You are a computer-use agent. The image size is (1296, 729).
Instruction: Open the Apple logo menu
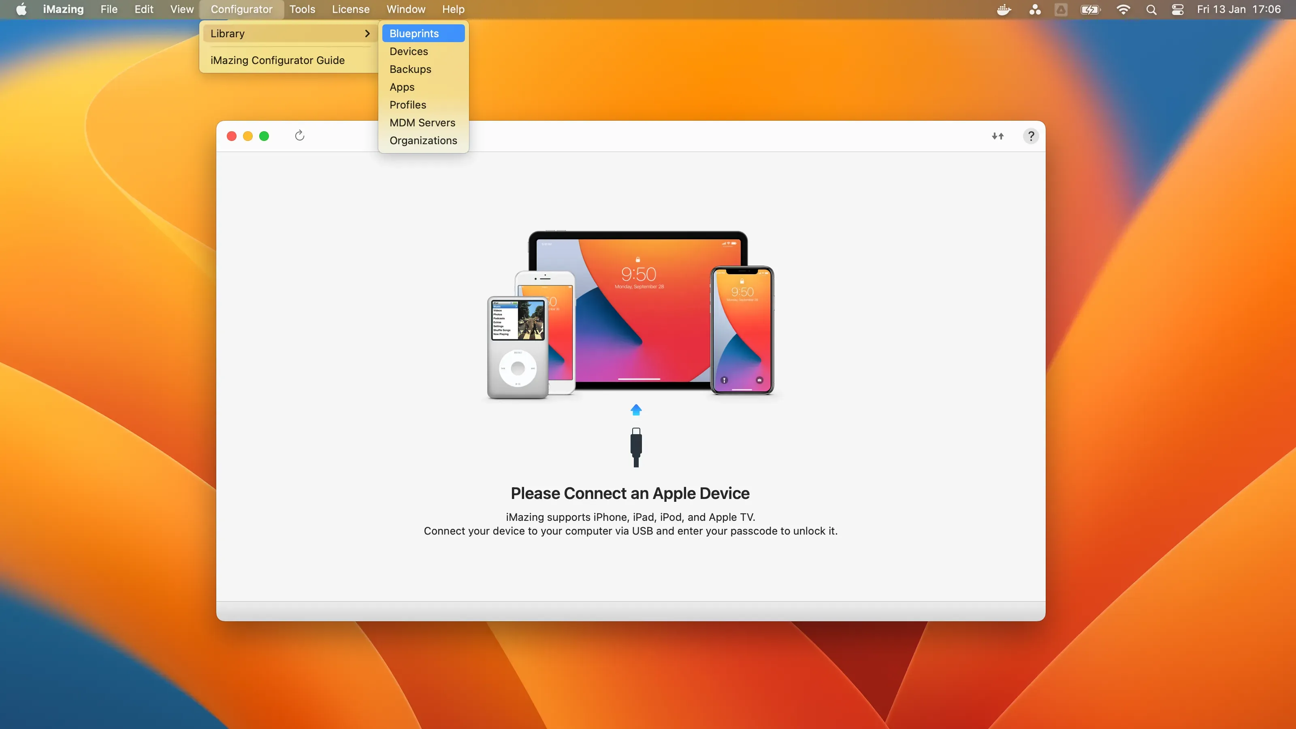(x=21, y=10)
